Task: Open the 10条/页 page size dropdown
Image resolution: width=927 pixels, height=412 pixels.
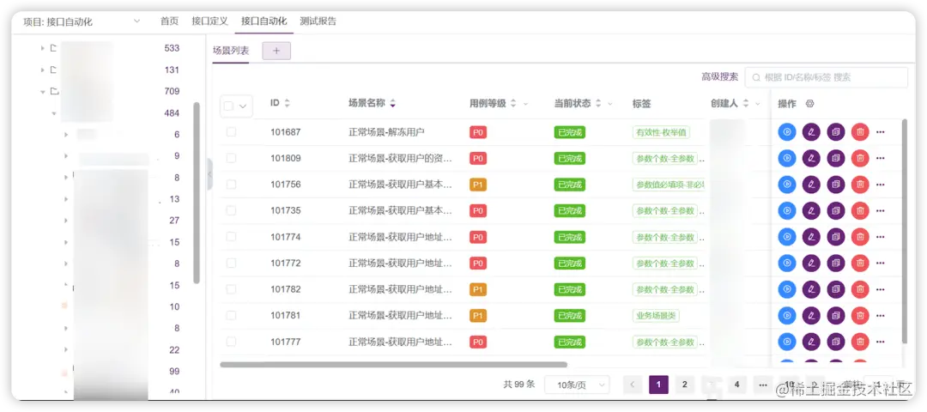Action: [x=577, y=385]
